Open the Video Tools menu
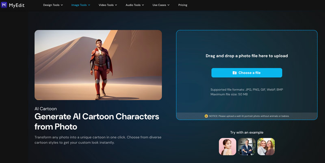 pyautogui.click(x=108, y=5)
